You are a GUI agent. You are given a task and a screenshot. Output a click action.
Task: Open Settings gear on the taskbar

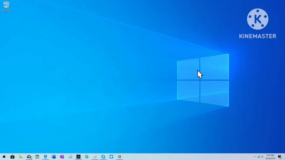pyautogui.click(x=120, y=157)
